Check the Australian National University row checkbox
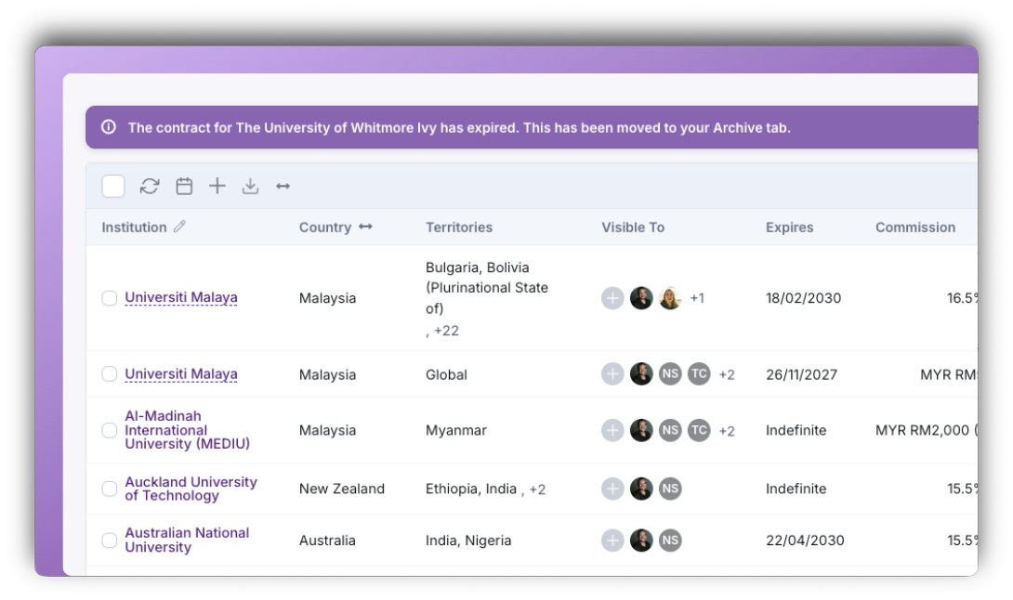This screenshot has width=1013, height=600. click(109, 540)
